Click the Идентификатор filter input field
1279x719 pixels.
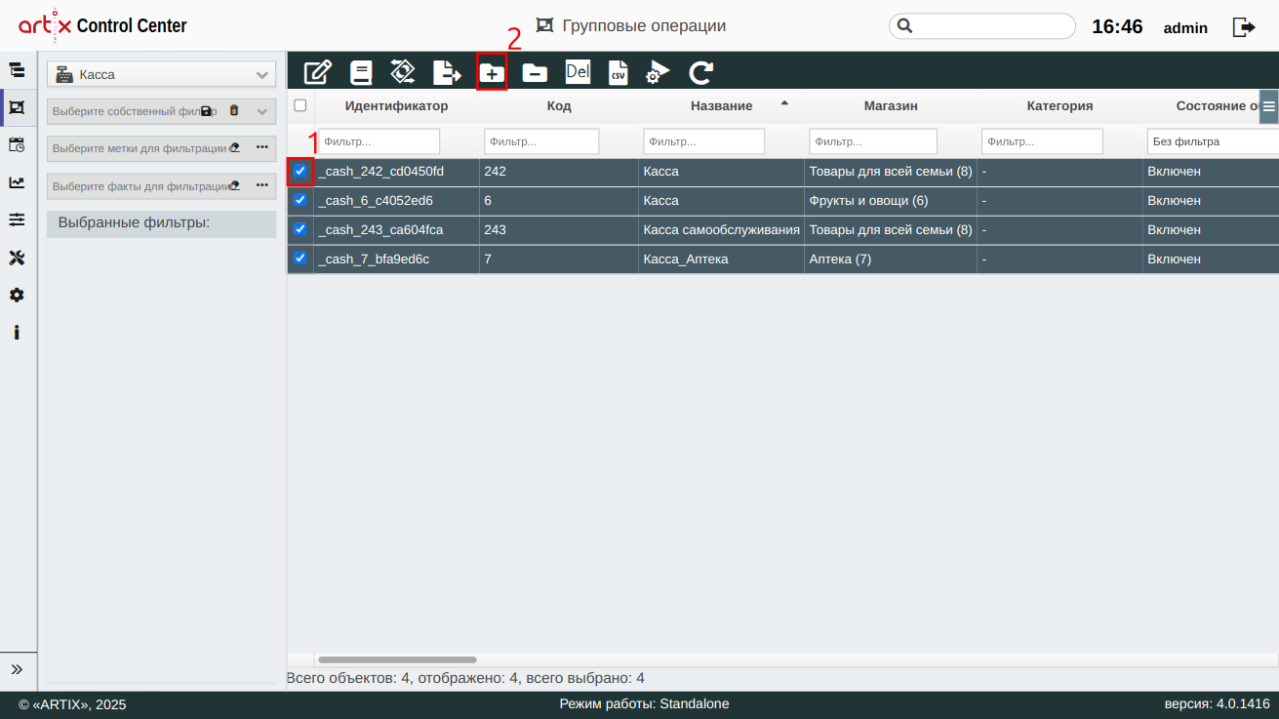(x=380, y=141)
